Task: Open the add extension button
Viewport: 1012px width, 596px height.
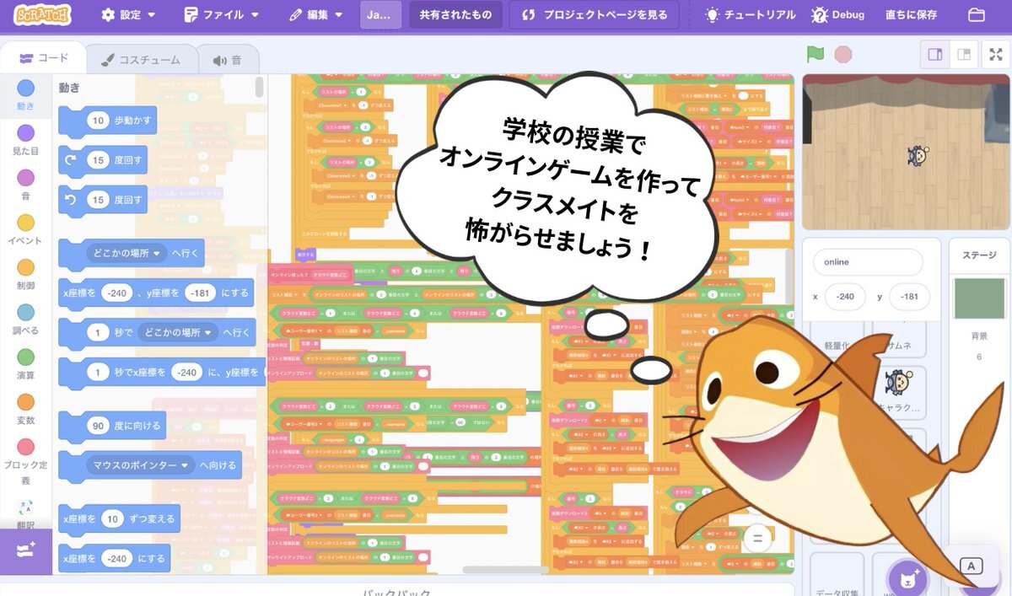Action: [x=25, y=551]
